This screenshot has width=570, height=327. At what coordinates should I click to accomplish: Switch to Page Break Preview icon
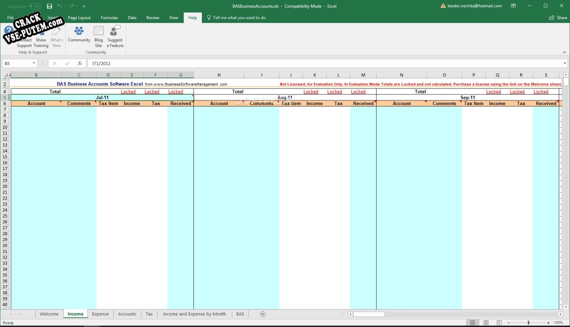(499, 323)
